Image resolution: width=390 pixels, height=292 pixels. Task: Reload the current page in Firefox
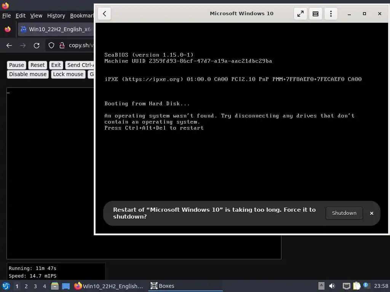[x=37, y=46]
